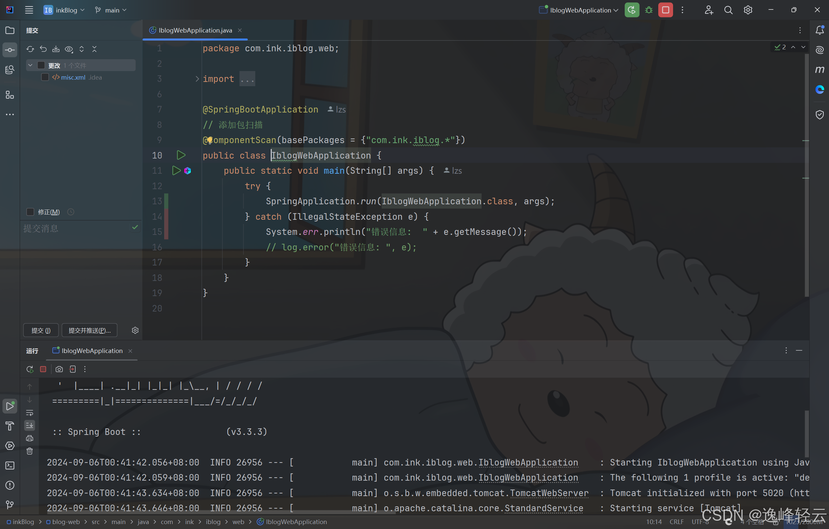Screen dimensions: 829x529
Task: Open the Project tool window
Action: tap(10, 30)
